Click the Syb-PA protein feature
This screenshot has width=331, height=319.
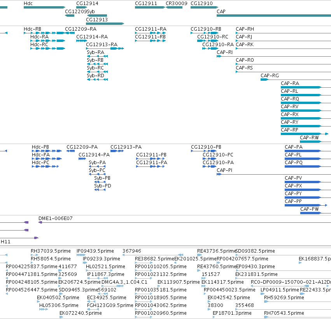[97, 166]
